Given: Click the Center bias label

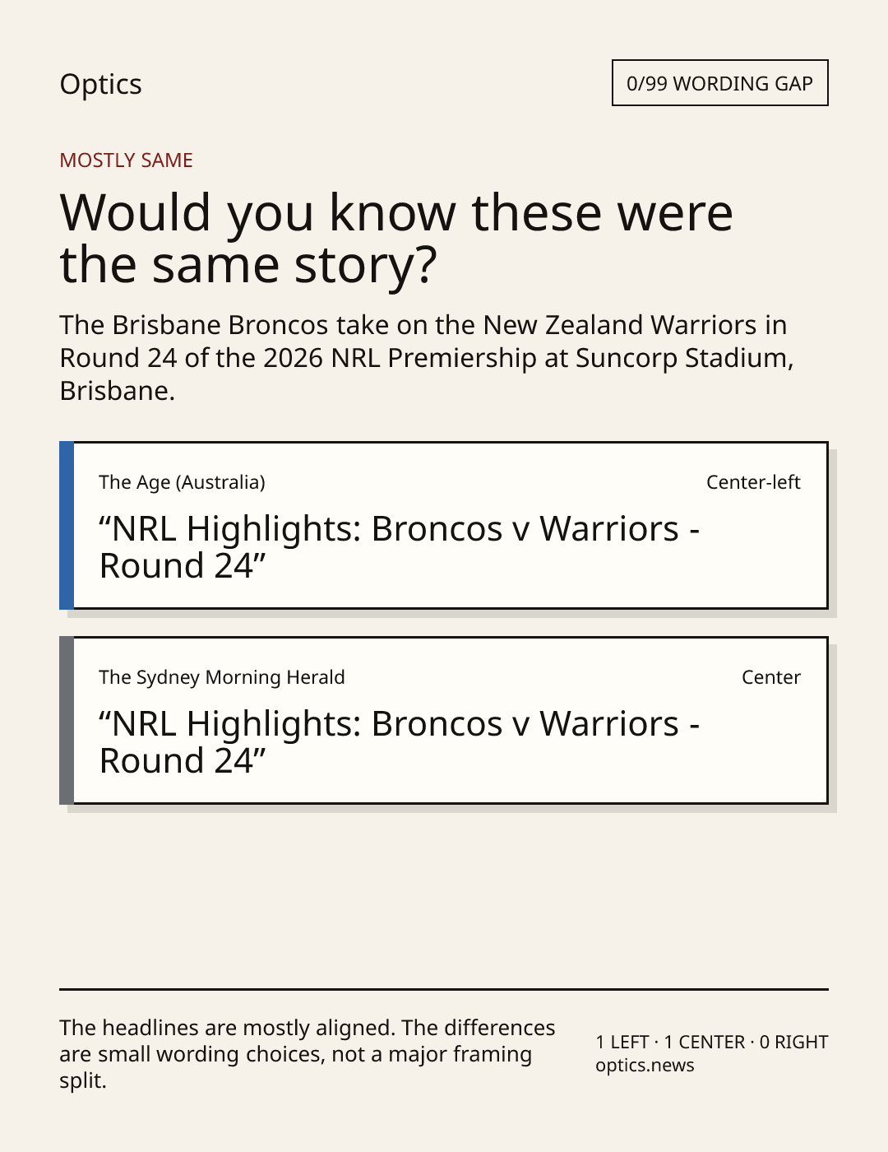Looking at the screenshot, I should [x=770, y=677].
